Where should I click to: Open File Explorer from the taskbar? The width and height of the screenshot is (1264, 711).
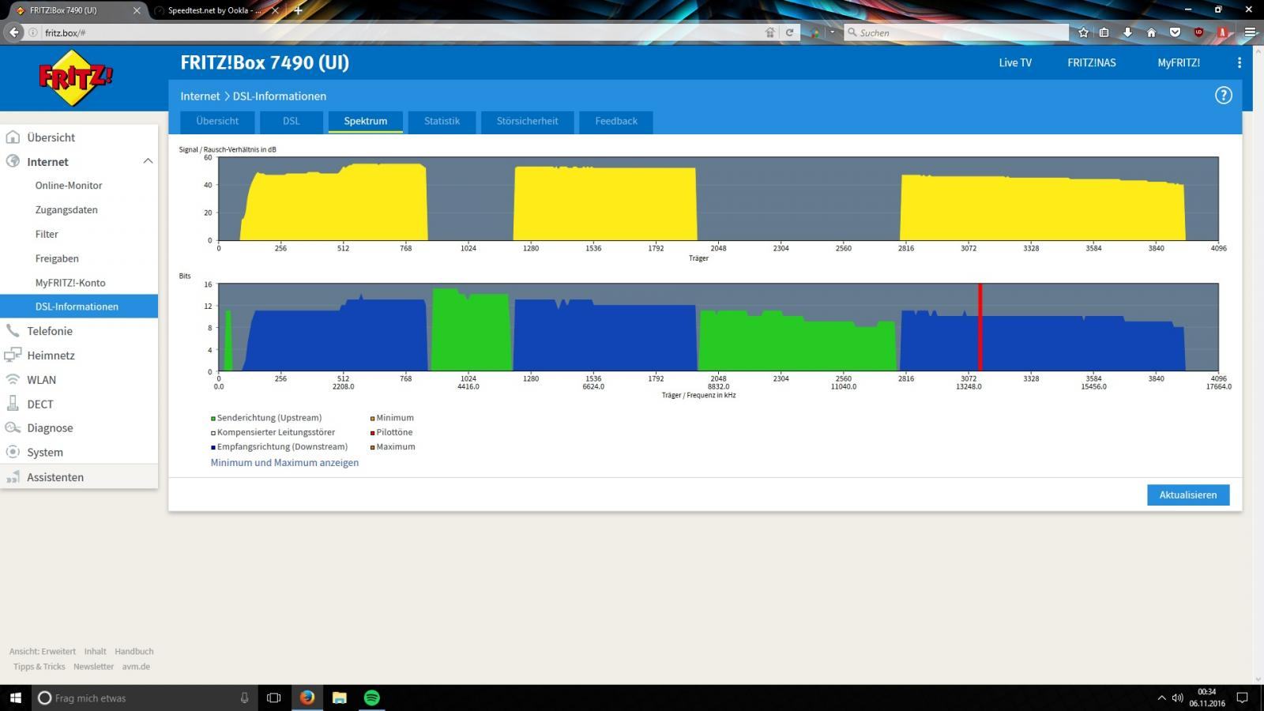340,698
